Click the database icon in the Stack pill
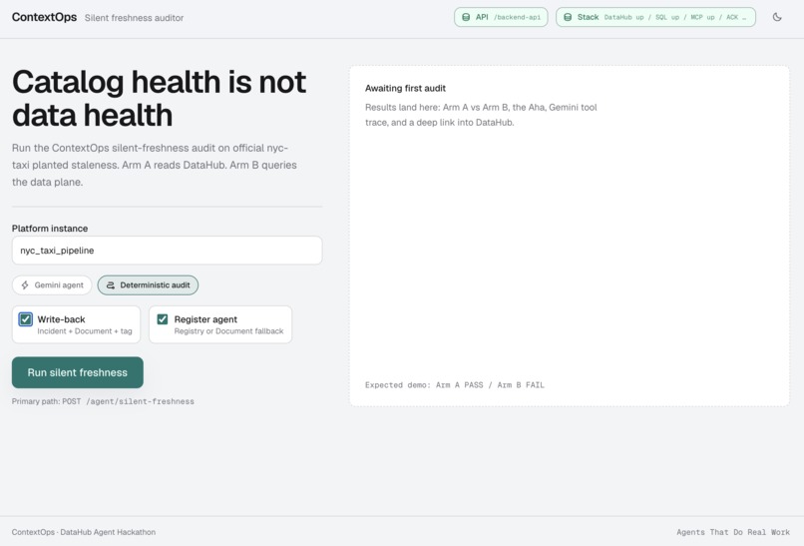The image size is (804, 546). coord(568,17)
